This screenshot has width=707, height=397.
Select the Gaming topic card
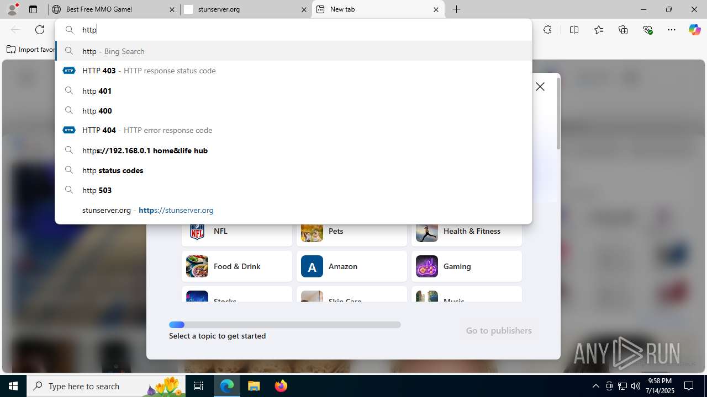tap(467, 266)
